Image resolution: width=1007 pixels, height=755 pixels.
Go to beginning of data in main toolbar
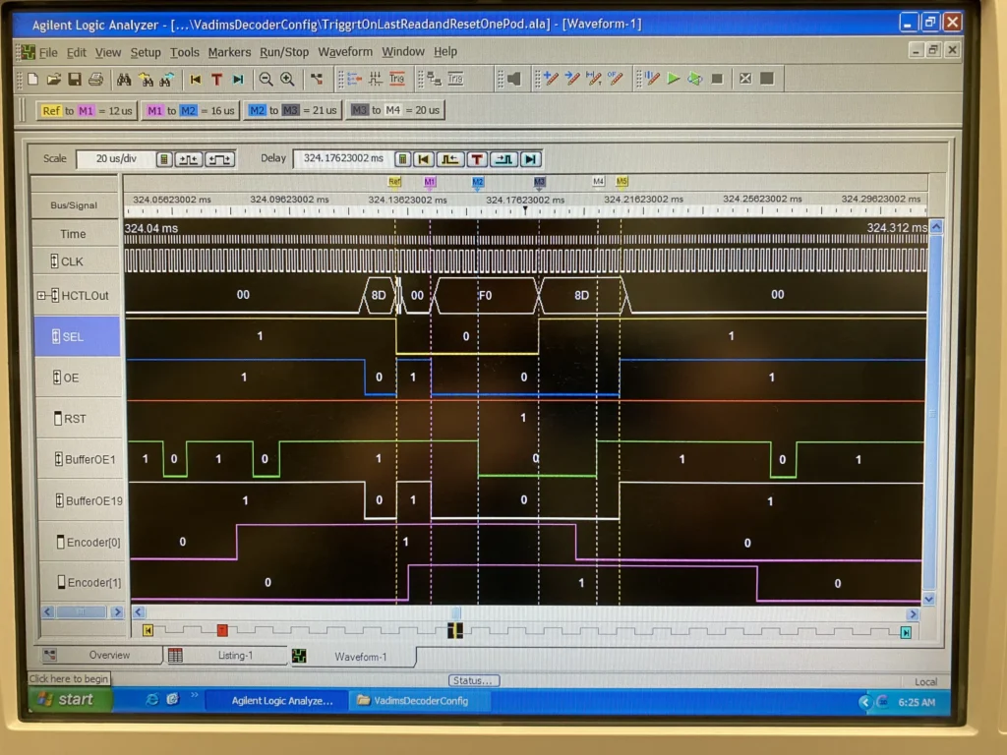tap(196, 79)
